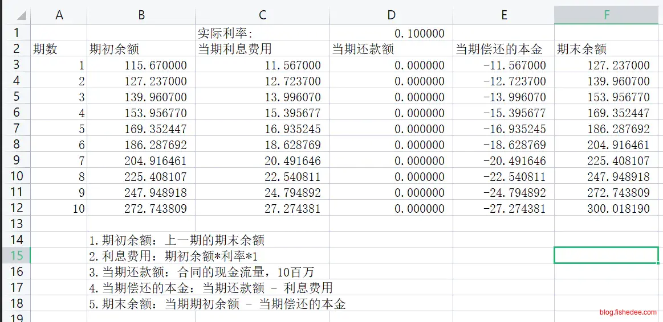This screenshot has width=663, height=322.
Task: Click the note starting with 3.当期还款额
Action: pyautogui.click(x=201, y=272)
